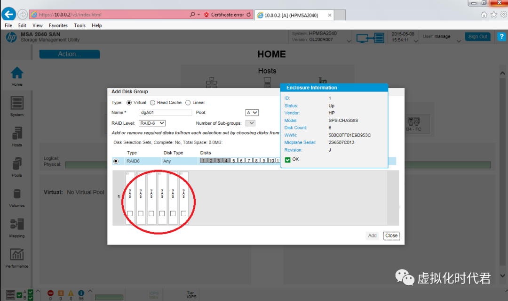This screenshot has height=301, width=508.
Task: Click the Sign Out button
Action: click(x=477, y=37)
